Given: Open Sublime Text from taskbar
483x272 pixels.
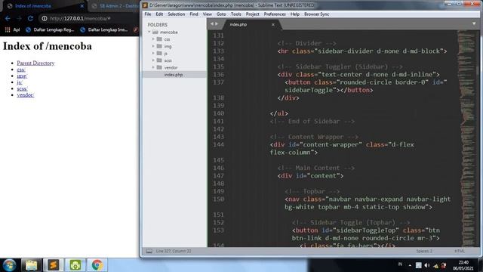Looking at the screenshot, I should tap(54, 265).
